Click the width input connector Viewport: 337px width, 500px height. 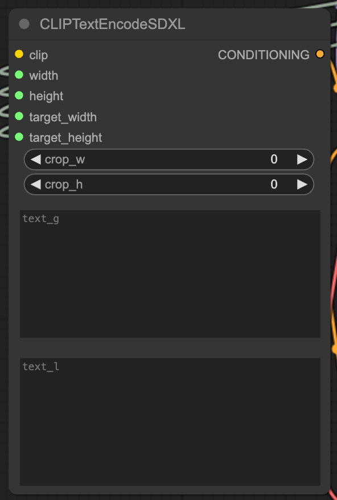coord(20,75)
